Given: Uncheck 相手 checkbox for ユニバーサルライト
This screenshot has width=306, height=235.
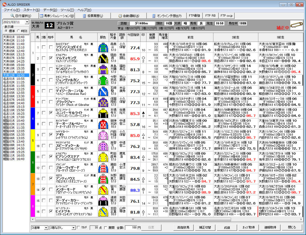Looking at the screenshot, I should (51, 112).
